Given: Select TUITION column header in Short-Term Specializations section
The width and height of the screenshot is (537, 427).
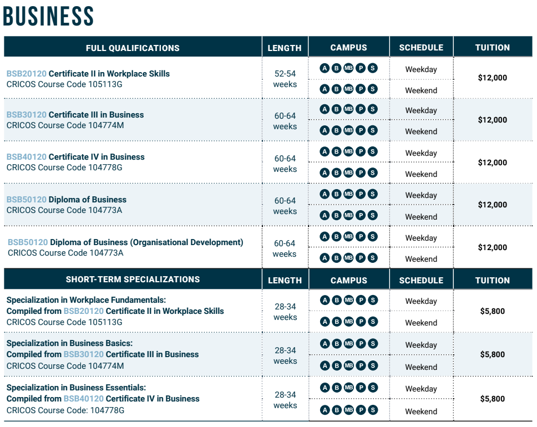Looking at the screenshot, I should [x=492, y=280].
